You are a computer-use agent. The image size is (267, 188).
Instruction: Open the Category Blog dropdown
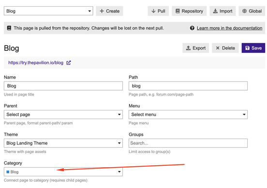(63, 172)
